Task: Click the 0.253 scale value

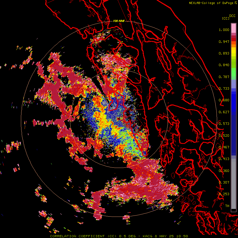Action: click(224, 194)
